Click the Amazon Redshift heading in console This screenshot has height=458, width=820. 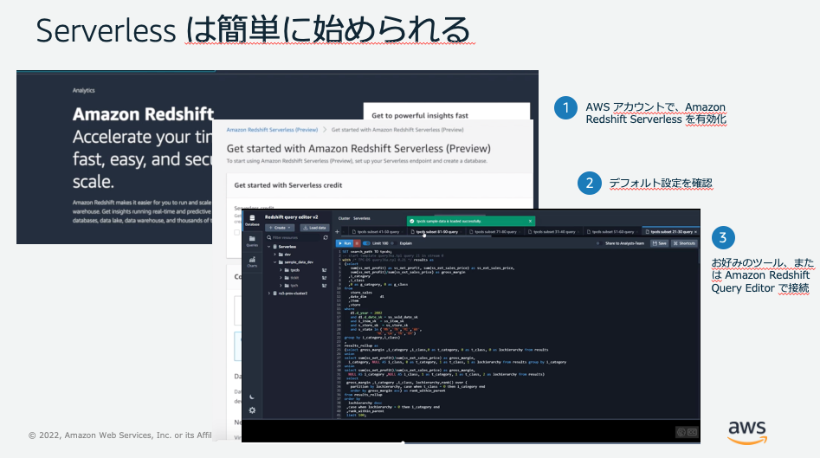143,114
